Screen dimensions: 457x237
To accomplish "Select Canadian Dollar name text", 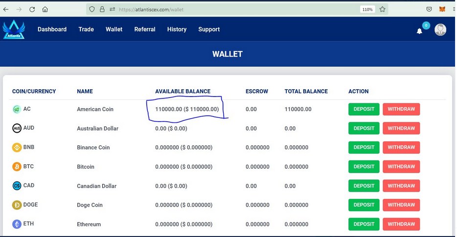I will click(x=96, y=186).
